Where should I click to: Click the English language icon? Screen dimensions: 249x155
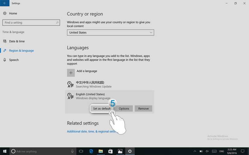(x=70, y=96)
